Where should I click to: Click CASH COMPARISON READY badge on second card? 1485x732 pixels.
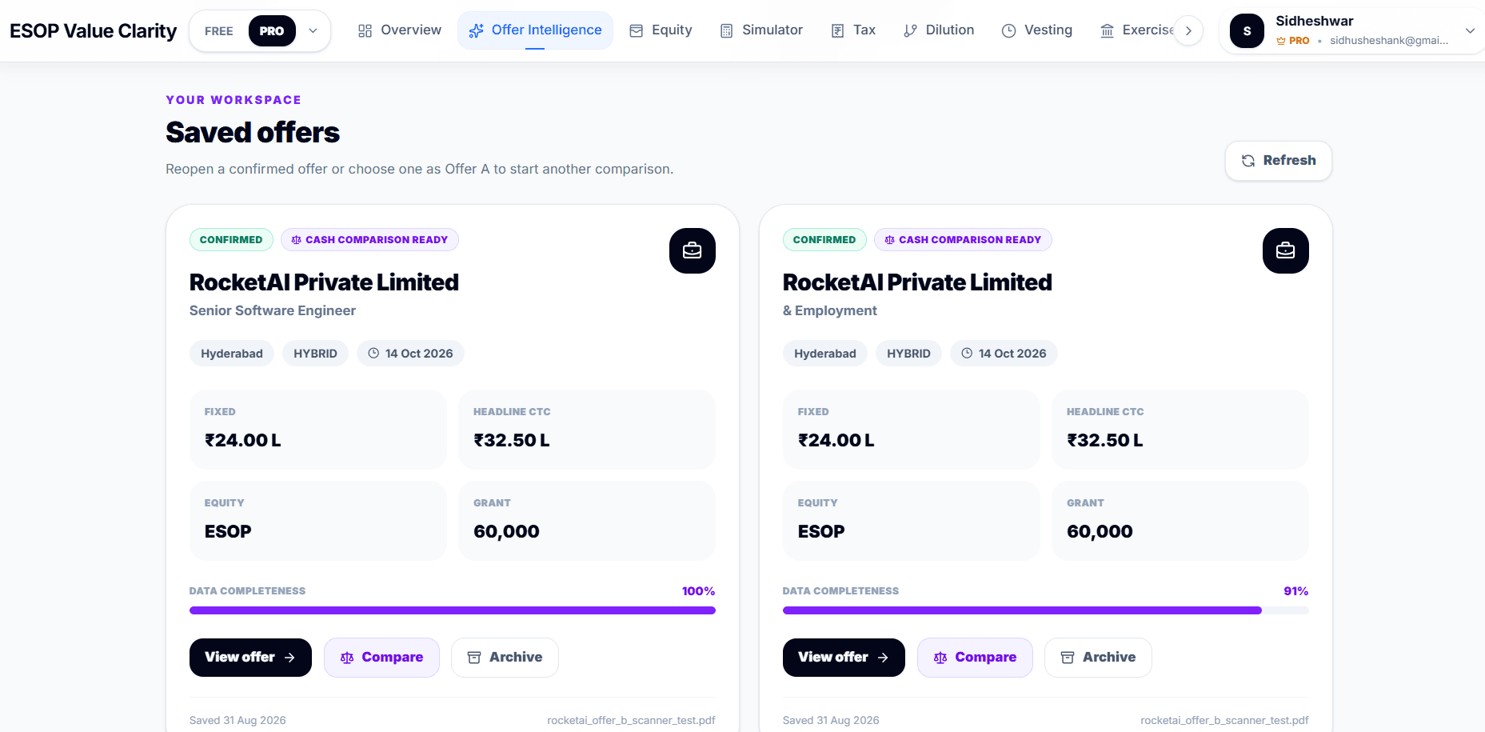963,240
